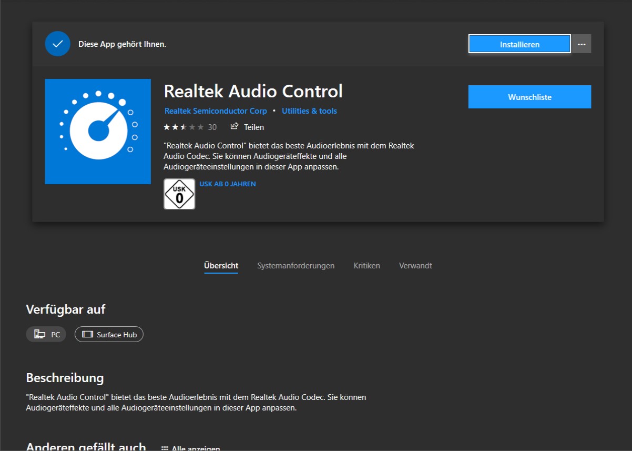Click the star rating row
Viewport: 632px width, 451px height.
[184, 127]
